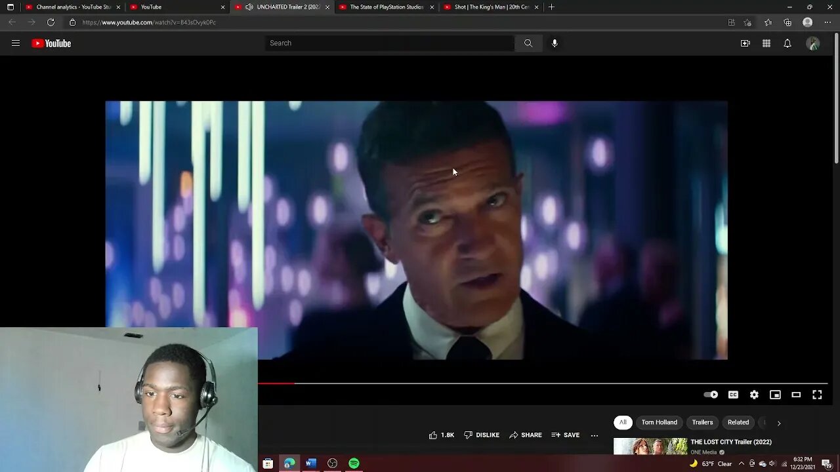Open Microsoft Store from the taskbar
Image resolution: width=840 pixels, height=472 pixels.
pos(268,463)
